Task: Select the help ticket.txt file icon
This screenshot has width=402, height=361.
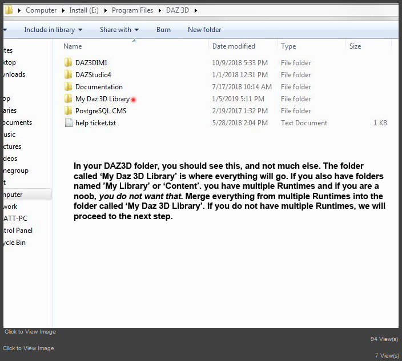Action: [69, 123]
